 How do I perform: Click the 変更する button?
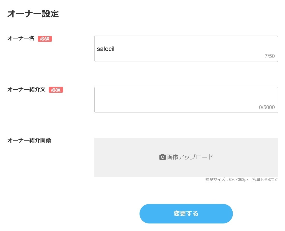[186, 214]
